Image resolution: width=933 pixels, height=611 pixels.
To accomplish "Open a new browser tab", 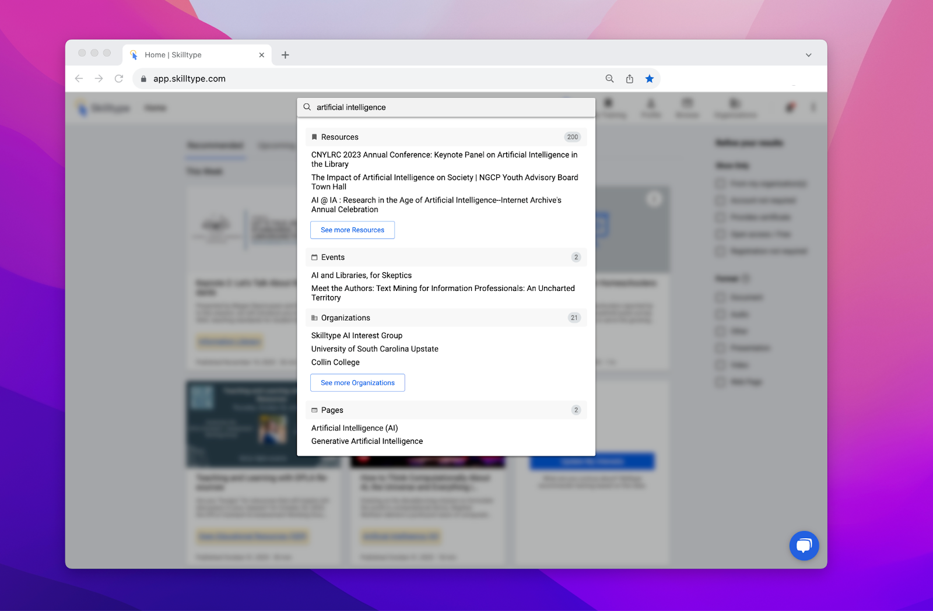I will (x=285, y=55).
